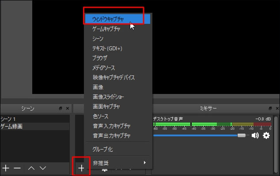Select 画面キャプチャ from list
The width and height of the screenshot is (280, 176).
[x=117, y=106]
